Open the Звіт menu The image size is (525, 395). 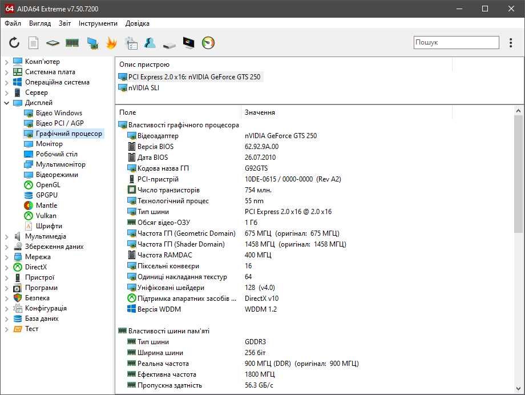[64, 23]
